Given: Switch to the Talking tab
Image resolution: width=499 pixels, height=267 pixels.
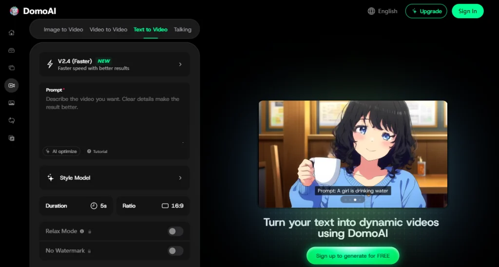Looking at the screenshot, I should pos(183,30).
